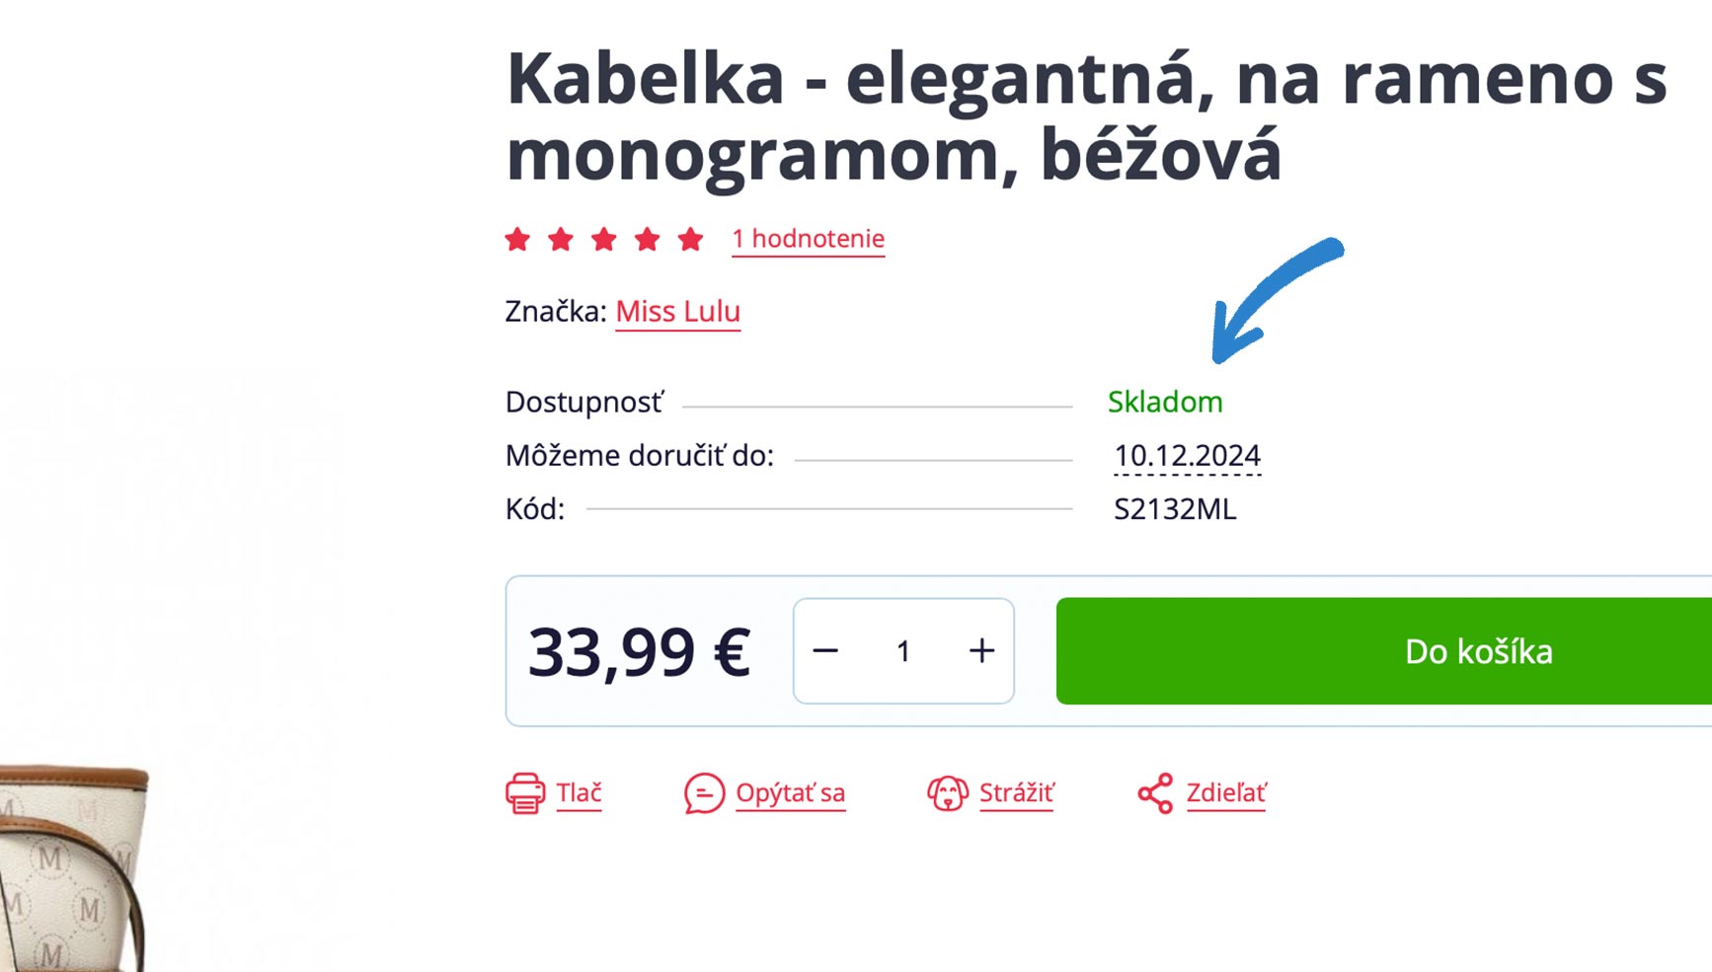
Task: Add product with Do košíka button
Action: pos(1384,650)
